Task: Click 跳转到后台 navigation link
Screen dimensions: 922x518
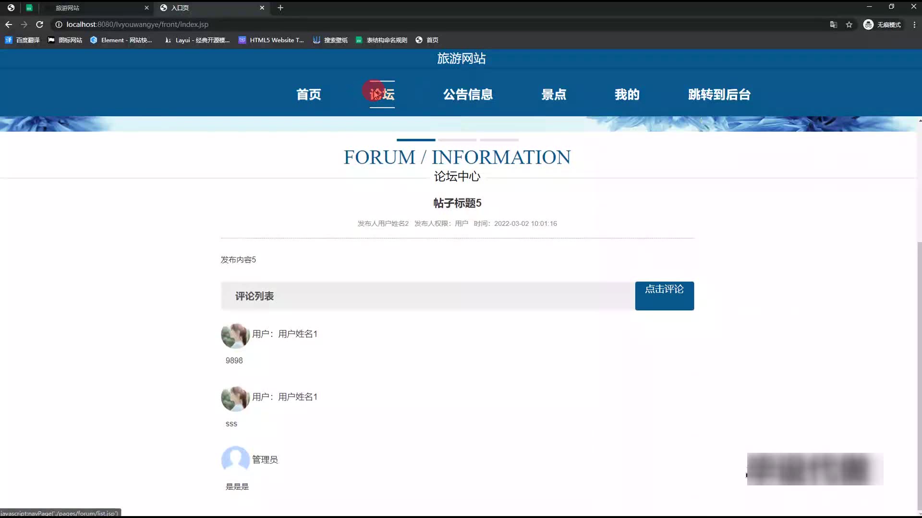Action: pos(719,94)
